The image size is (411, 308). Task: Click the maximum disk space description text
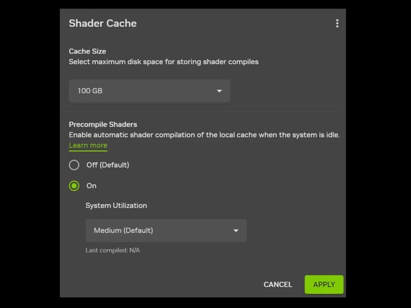point(163,62)
